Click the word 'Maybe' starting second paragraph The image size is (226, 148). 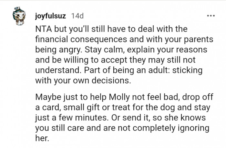point(45,98)
